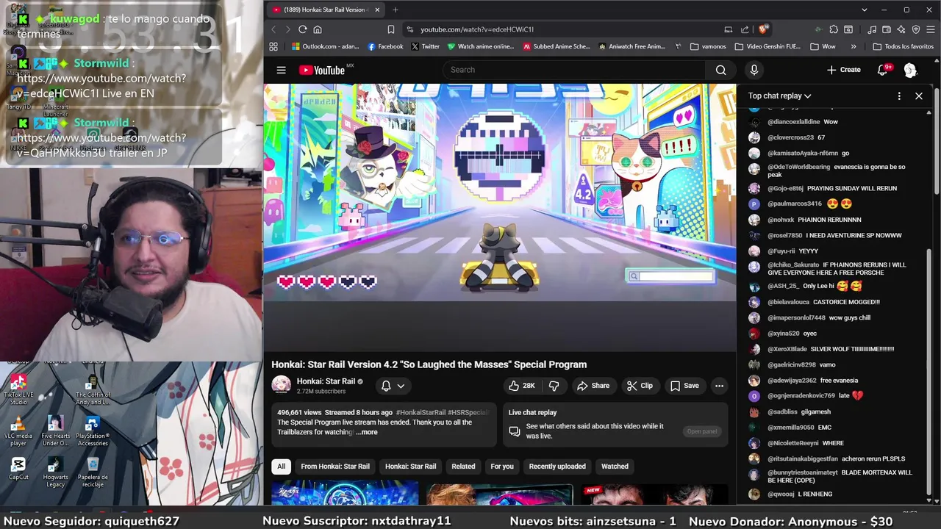The height and width of the screenshot is (529, 941).
Task: Open Five Hearts Under One Roof shortcut
Action: tap(55, 431)
